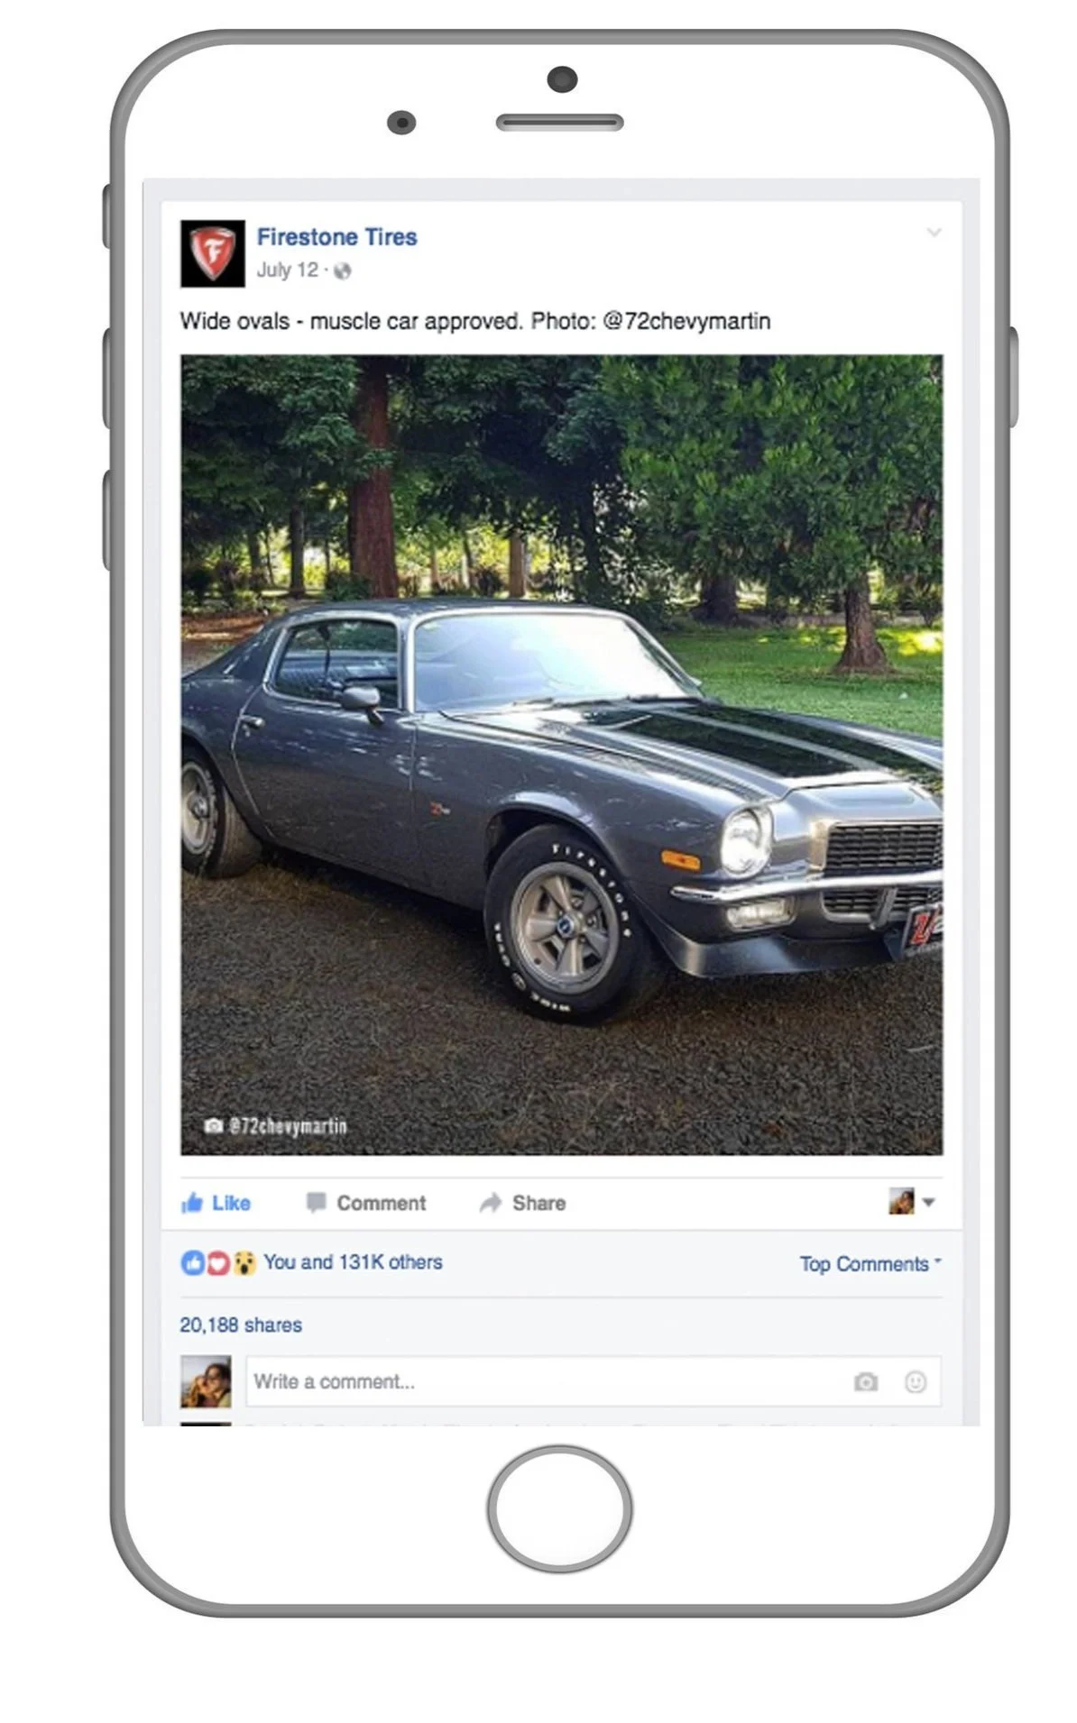Open the Firestone Tires page link

point(336,237)
